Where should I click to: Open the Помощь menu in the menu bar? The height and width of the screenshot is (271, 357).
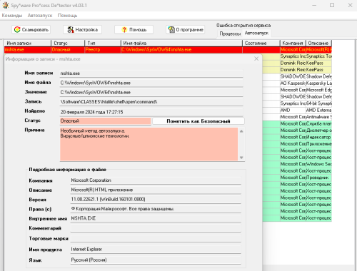coord(67,16)
